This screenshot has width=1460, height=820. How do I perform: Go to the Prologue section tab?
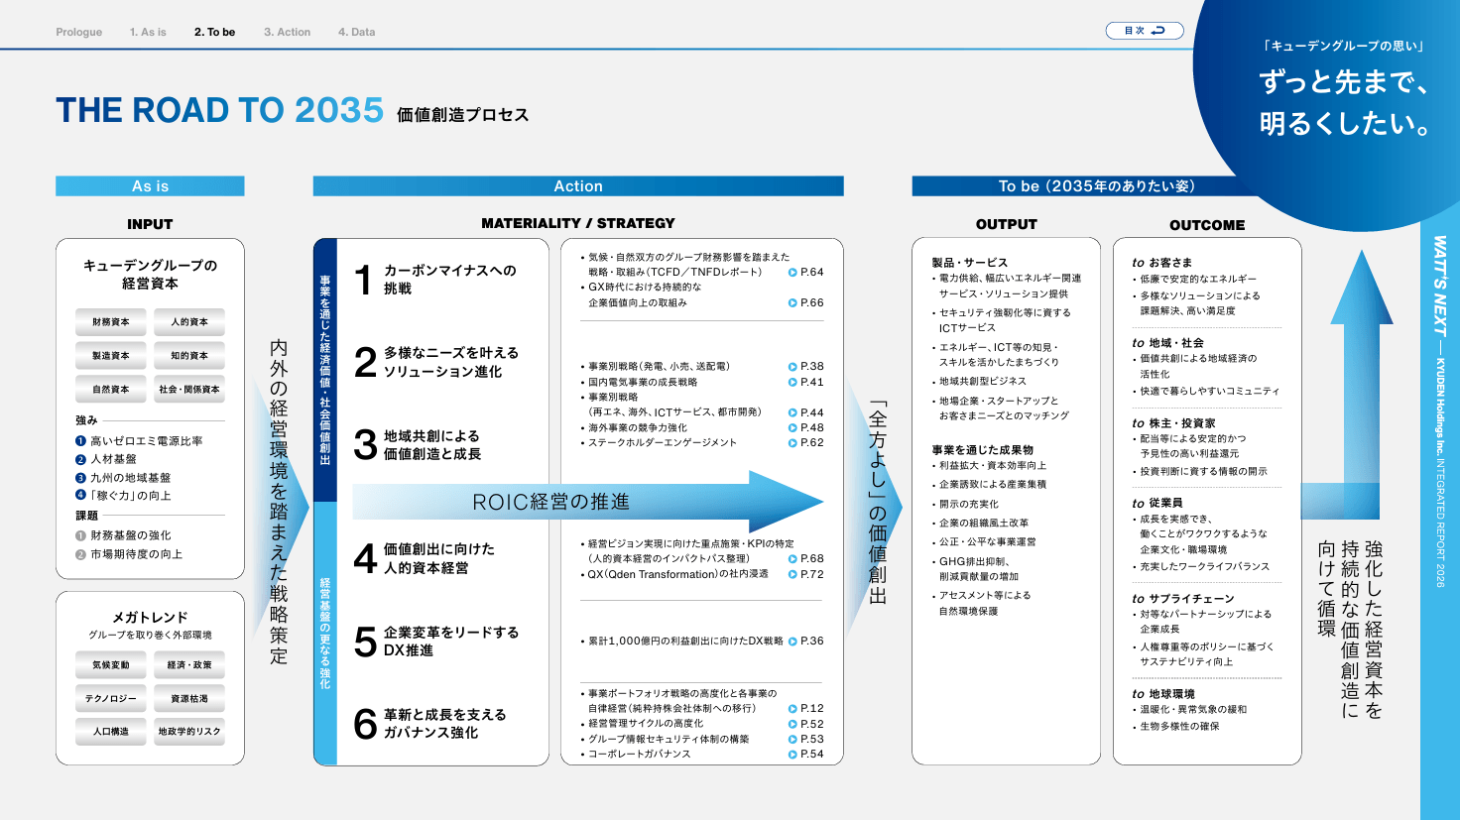pyautogui.click(x=79, y=32)
